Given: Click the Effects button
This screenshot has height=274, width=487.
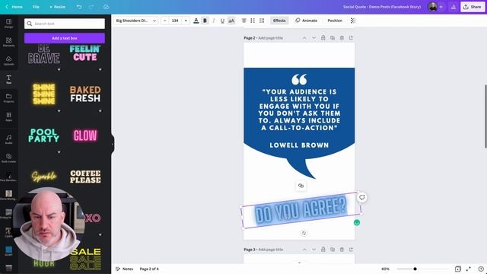Looking at the screenshot, I should coord(279,21).
